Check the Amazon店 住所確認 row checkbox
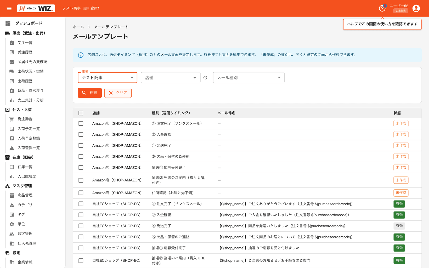The height and width of the screenshot is (268, 429). click(81, 193)
